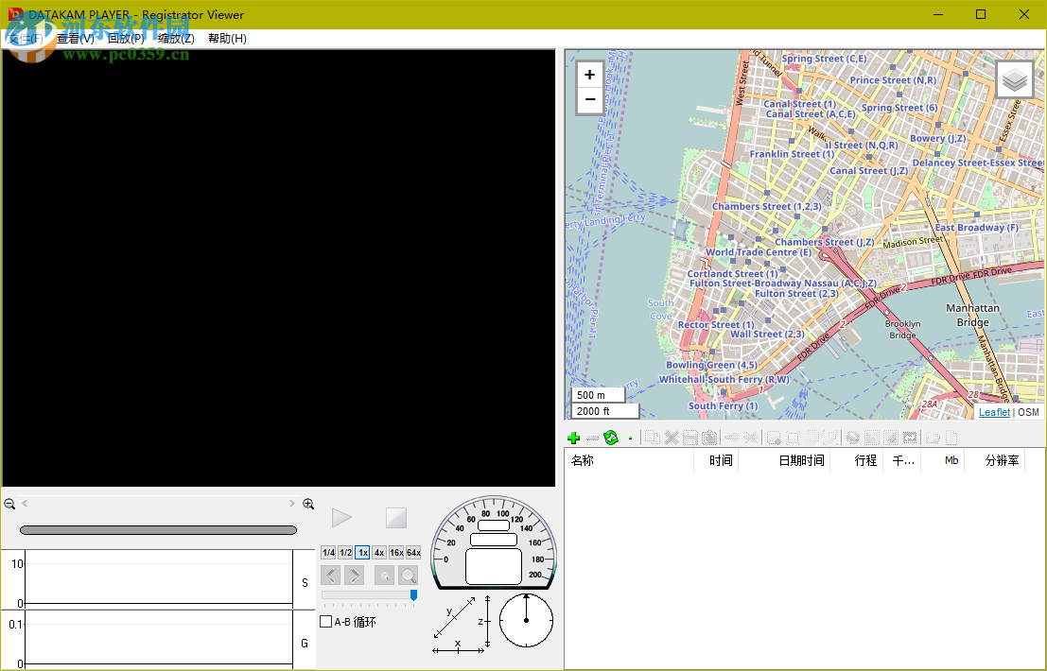Click the green plus add file icon
Image resolution: width=1047 pixels, height=671 pixels.
[573, 438]
